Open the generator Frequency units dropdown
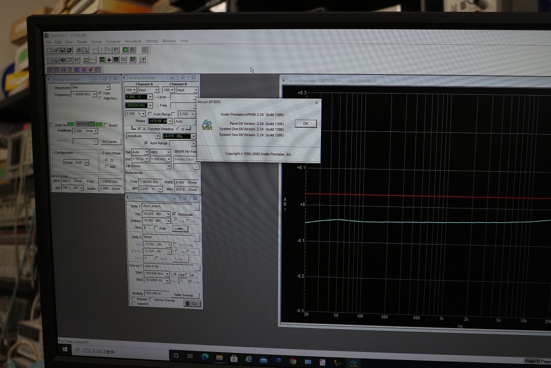Image resolution: width=551 pixels, height=368 pixels. (95, 94)
